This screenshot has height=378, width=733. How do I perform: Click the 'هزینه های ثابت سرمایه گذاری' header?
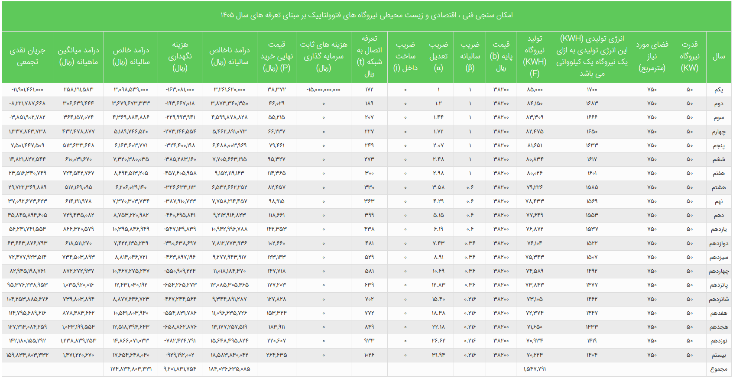tap(324, 56)
